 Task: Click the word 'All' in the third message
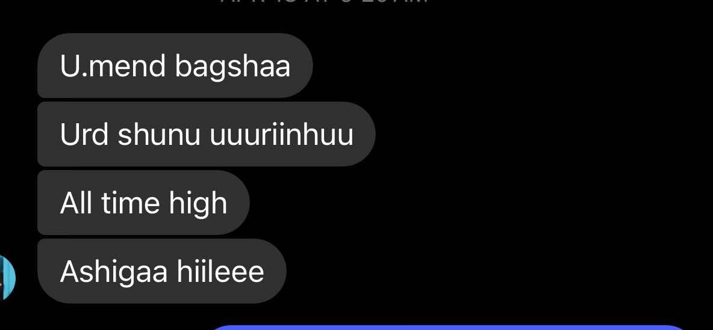(76, 203)
